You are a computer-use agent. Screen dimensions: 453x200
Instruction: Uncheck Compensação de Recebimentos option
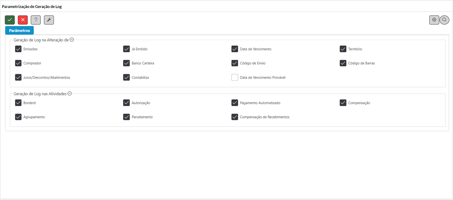(235, 117)
